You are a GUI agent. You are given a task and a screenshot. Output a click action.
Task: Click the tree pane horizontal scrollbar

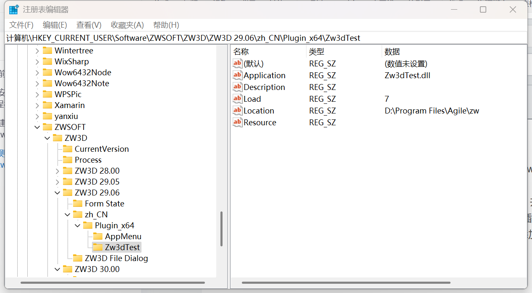[x=113, y=283]
